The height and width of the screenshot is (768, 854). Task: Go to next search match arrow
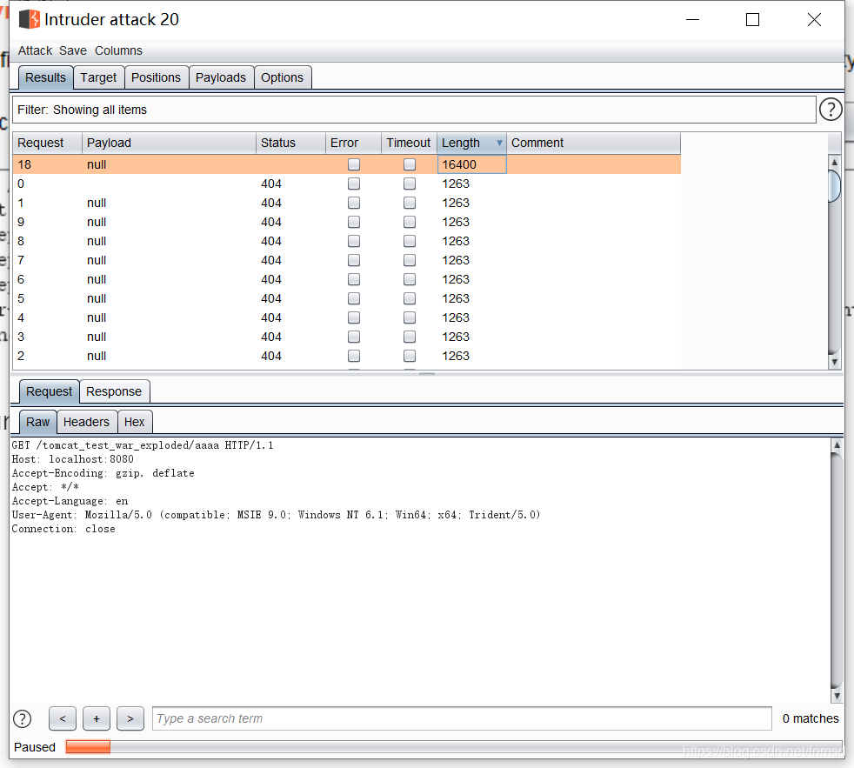pos(130,718)
